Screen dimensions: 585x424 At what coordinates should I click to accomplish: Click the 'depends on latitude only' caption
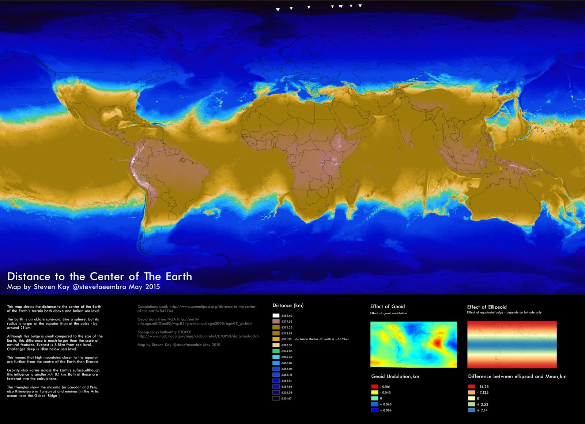(505, 312)
